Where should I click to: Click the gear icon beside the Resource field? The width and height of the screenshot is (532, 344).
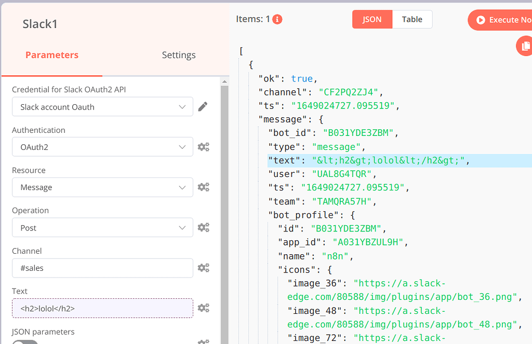(204, 187)
